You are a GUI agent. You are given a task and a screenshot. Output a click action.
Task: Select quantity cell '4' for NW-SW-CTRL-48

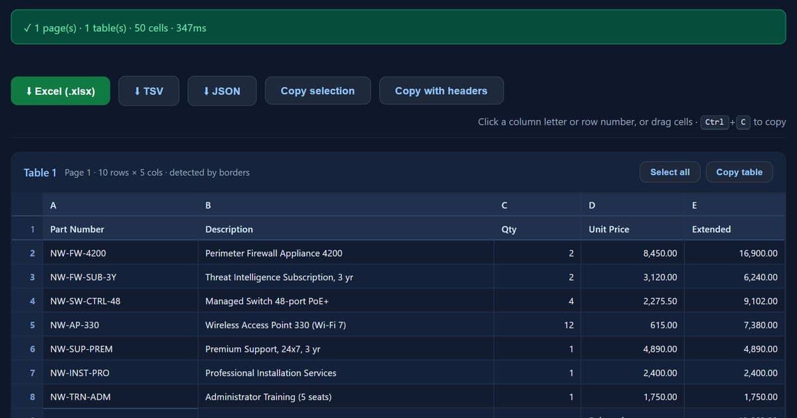(538, 301)
